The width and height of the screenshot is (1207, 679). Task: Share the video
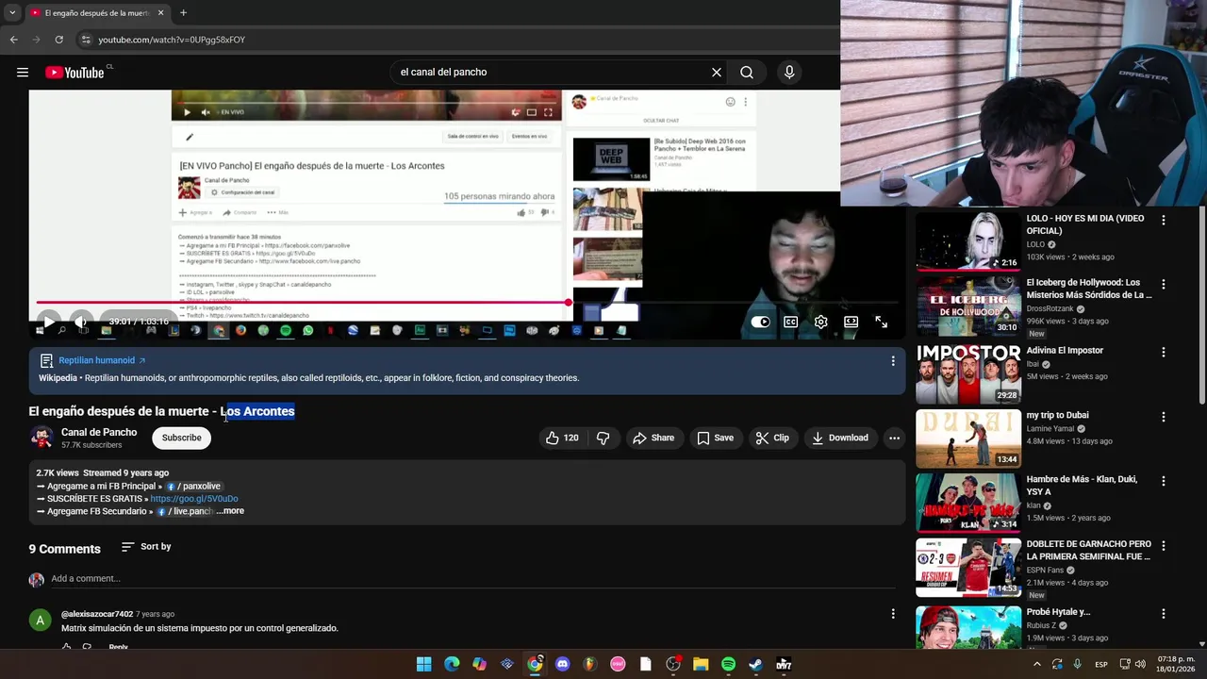click(x=653, y=438)
